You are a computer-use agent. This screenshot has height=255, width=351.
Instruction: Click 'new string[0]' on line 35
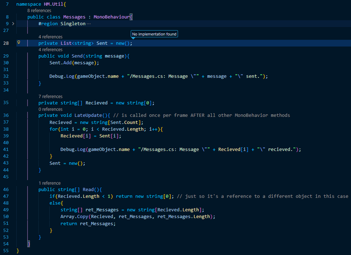tap(134, 103)
